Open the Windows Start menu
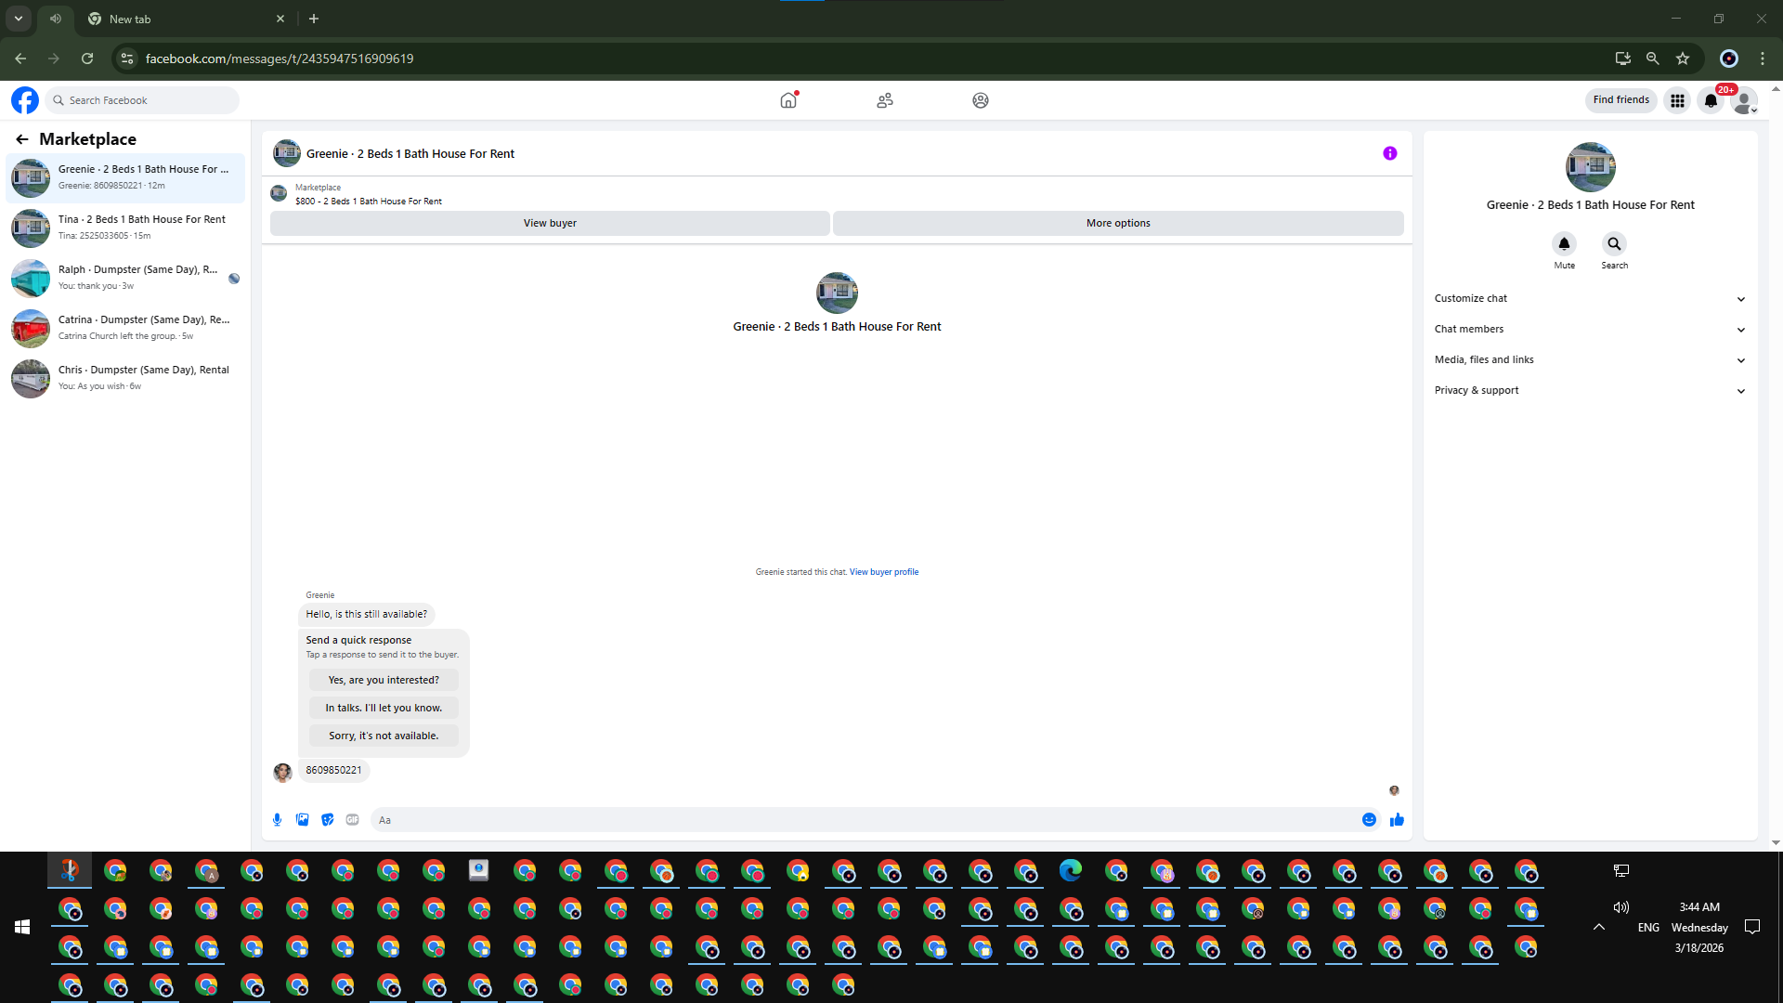Screen dimensions: 1783x1003 (22, 927)
